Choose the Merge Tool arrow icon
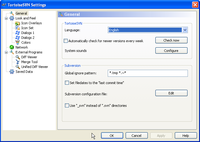This screenshot has height=142, width=200. (x=18, y=62)
